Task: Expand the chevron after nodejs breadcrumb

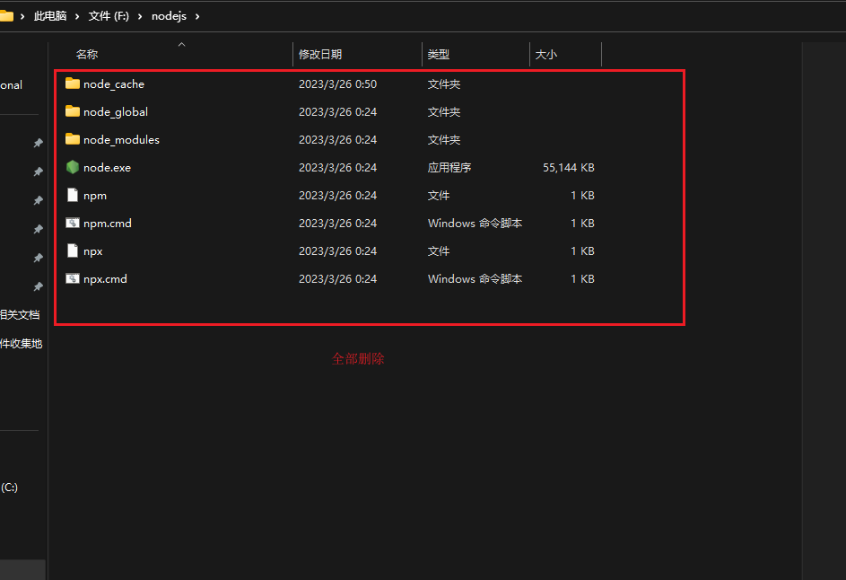Action: tap(197, 17)
